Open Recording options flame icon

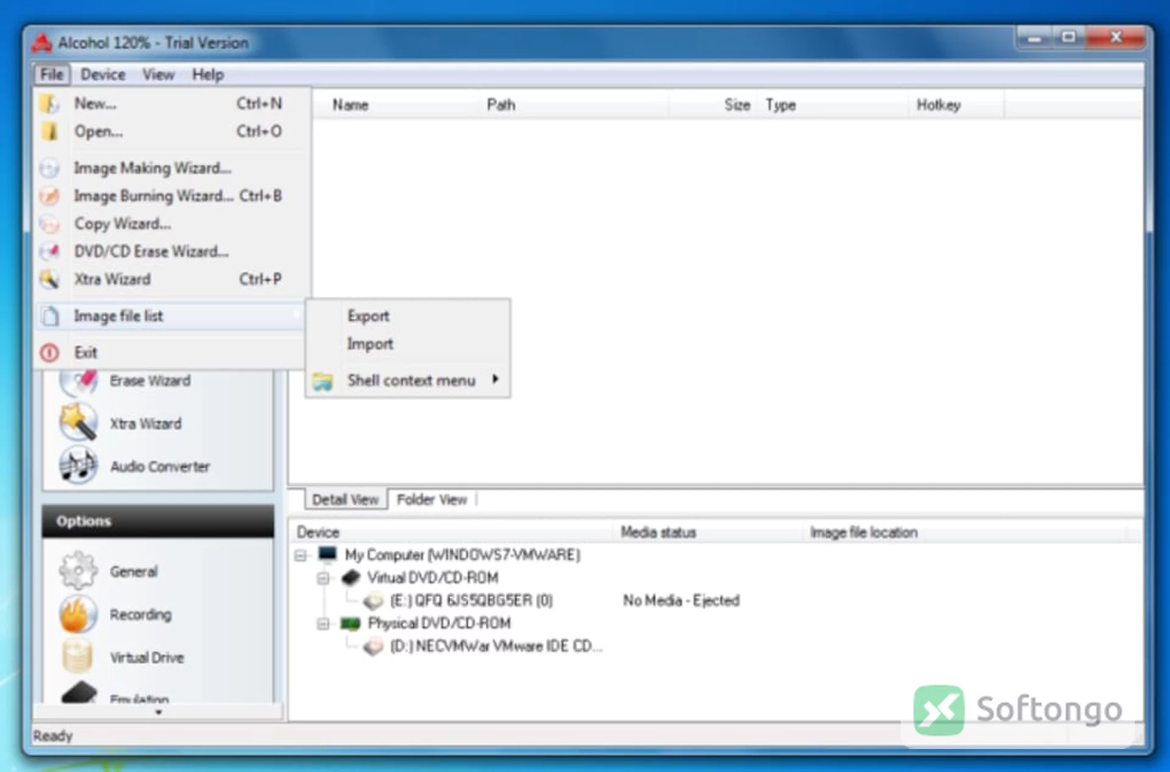(x=78, y=614)
